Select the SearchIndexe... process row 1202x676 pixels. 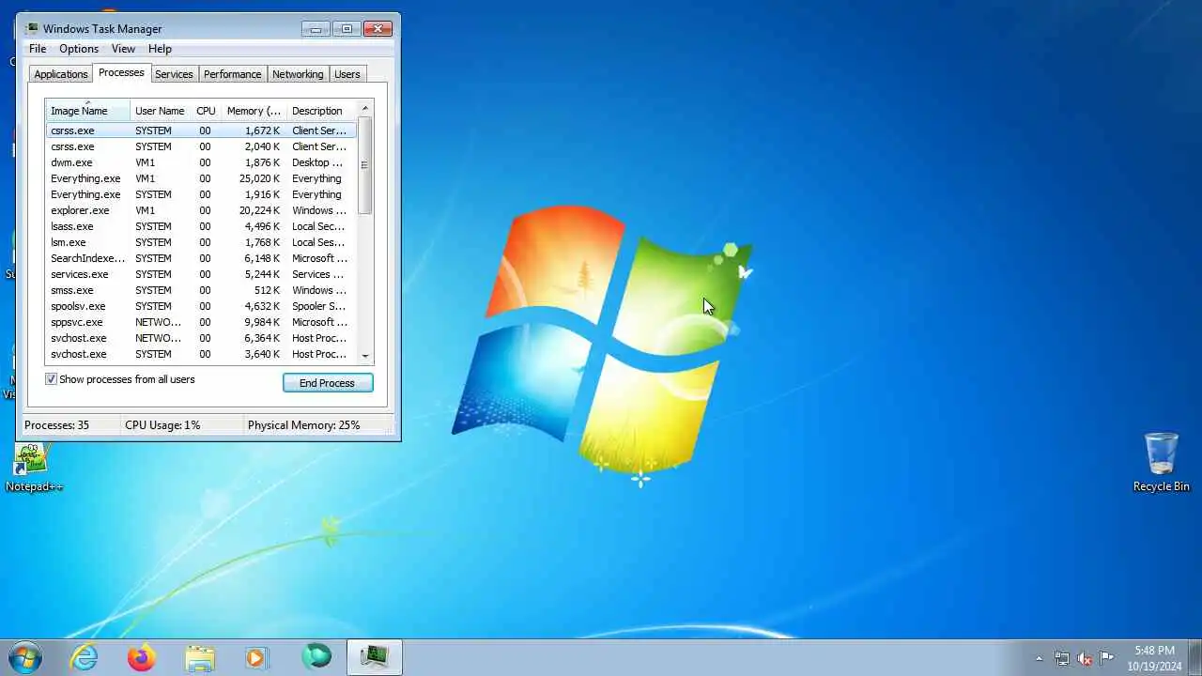(201, 258)
